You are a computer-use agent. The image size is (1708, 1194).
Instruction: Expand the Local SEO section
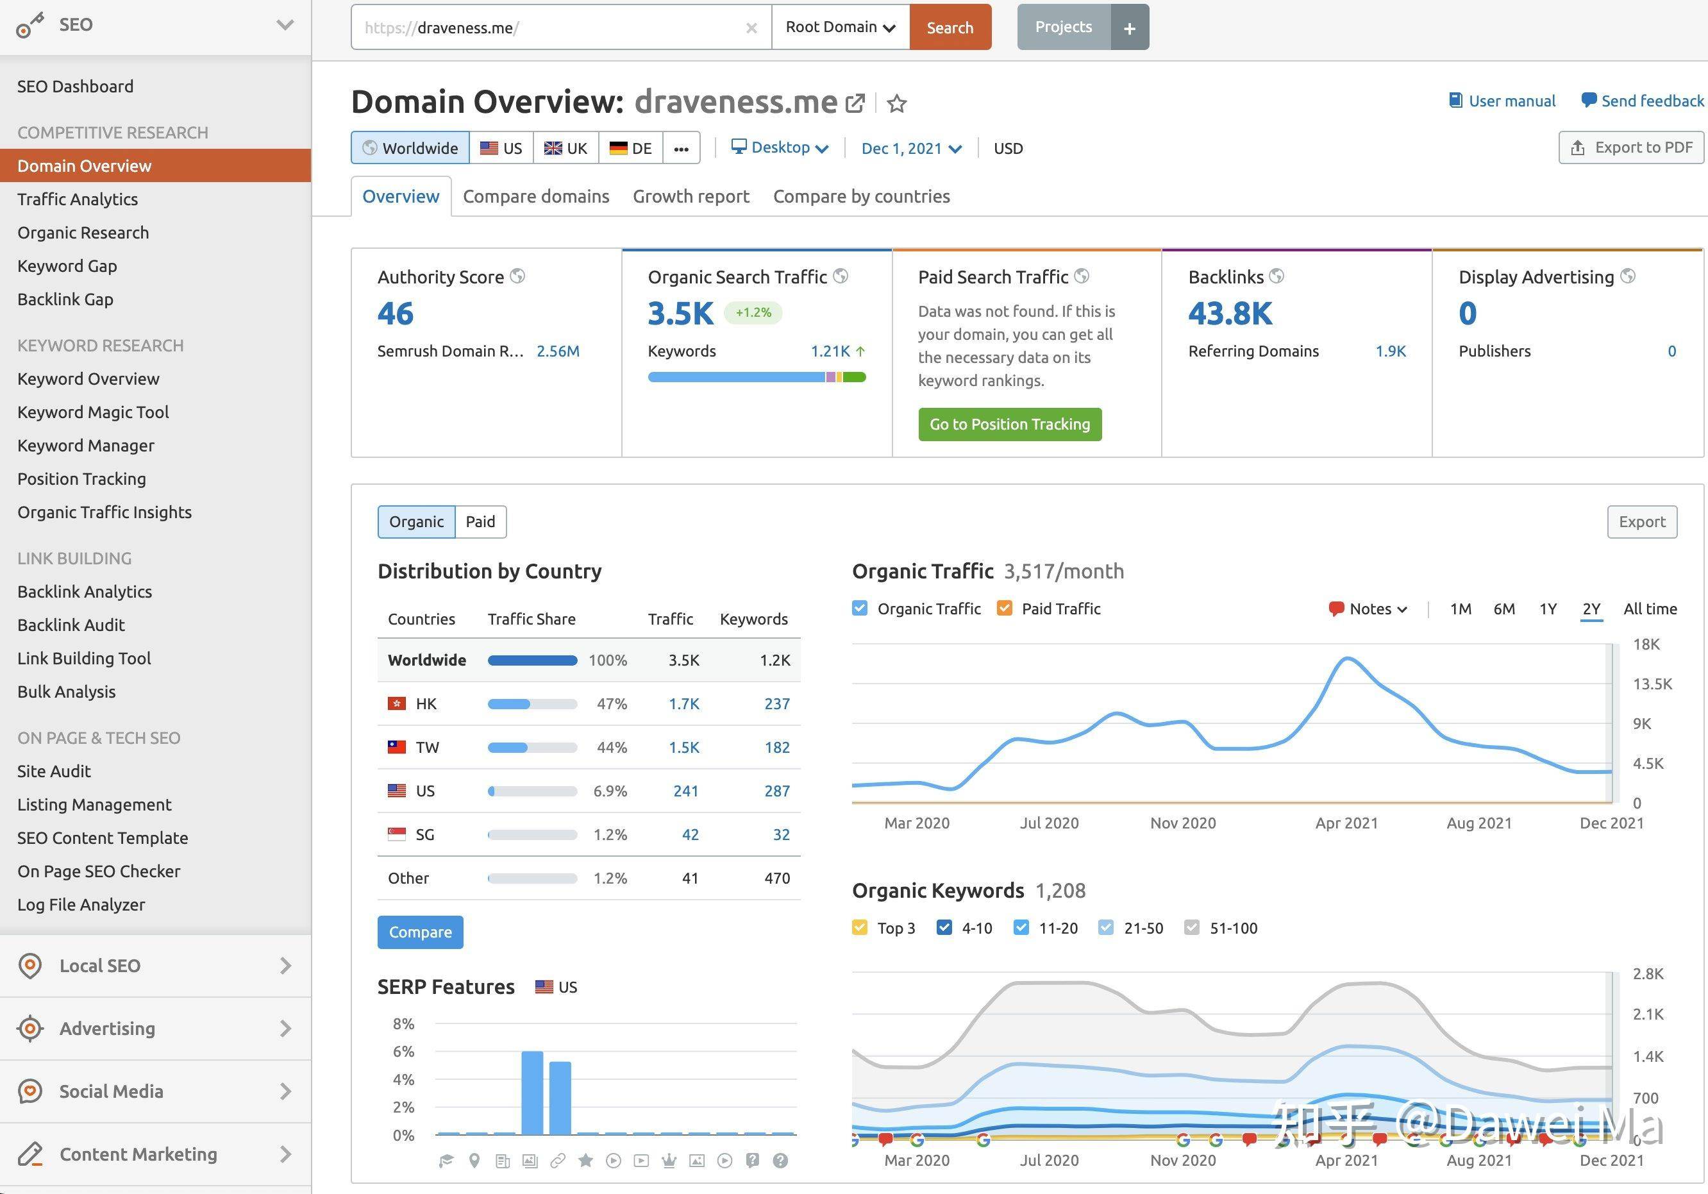[x=285, y=966]
